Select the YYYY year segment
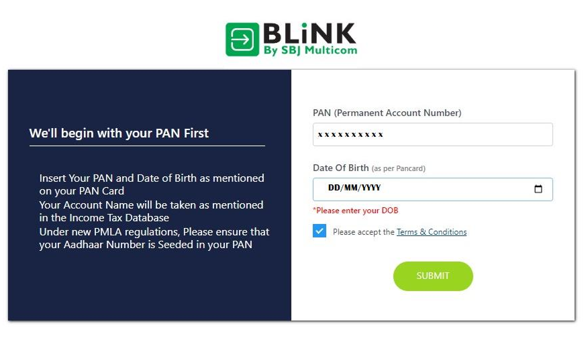 click(371, 188)
